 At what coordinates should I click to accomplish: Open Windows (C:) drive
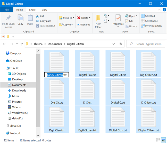(x=18, y=113)
